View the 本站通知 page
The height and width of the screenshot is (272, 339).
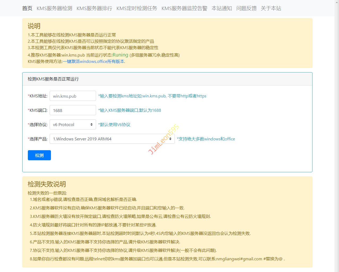[222, 8]
